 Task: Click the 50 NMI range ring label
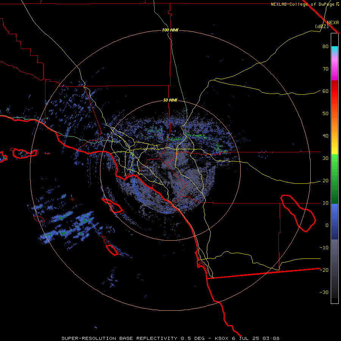coord(170,100)
